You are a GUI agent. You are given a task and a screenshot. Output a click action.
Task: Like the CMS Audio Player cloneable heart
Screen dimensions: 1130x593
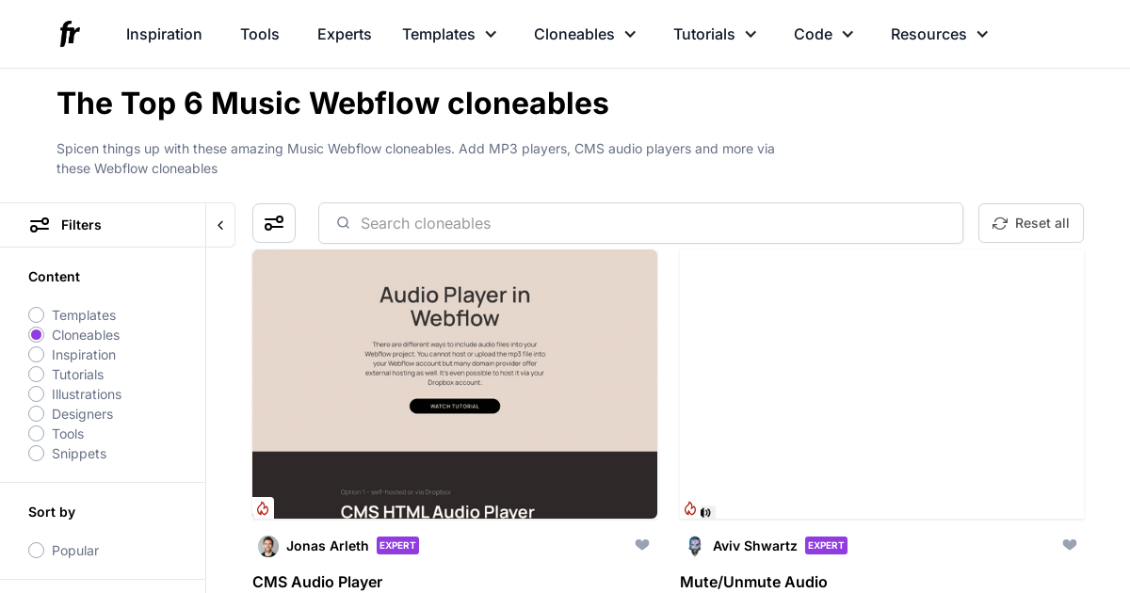click(642, 545)
